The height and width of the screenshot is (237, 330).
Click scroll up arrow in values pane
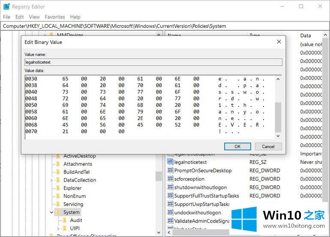pos(325,35)
